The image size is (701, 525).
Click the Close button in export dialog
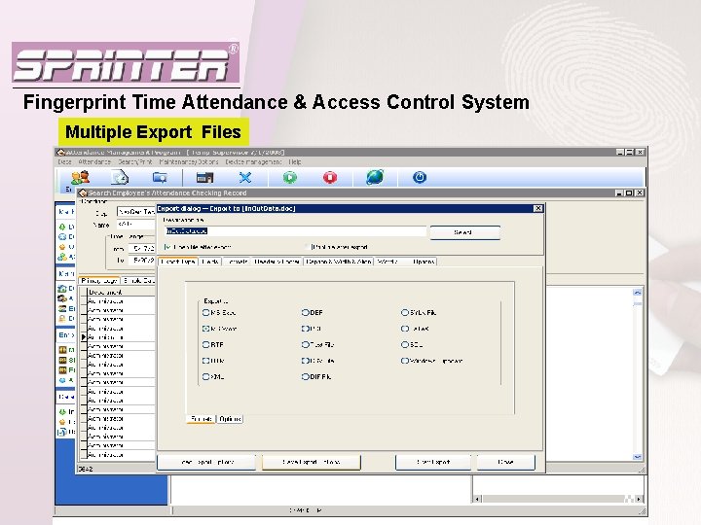pos(505,462)
